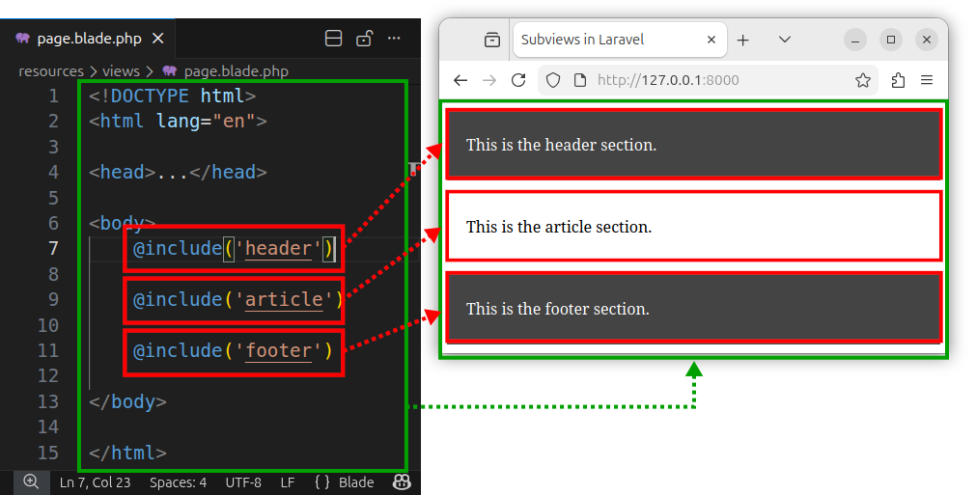Open the editor more actions menu
976x495 pixels.
(x=394, y=39)
